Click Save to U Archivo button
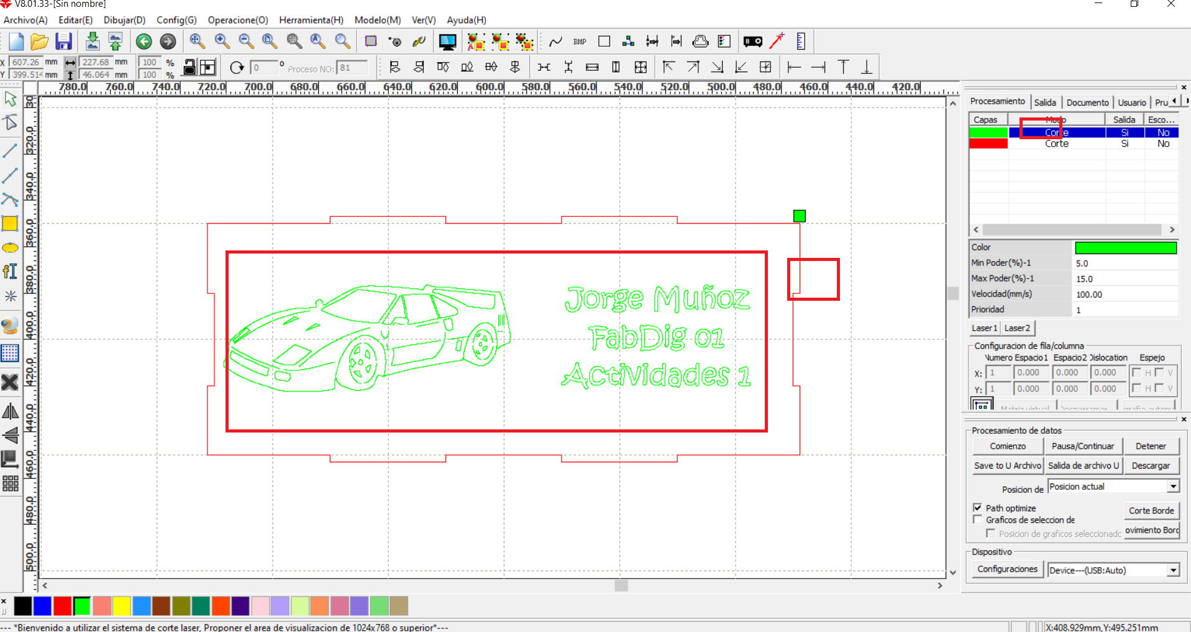 (x=1008, y=465)
